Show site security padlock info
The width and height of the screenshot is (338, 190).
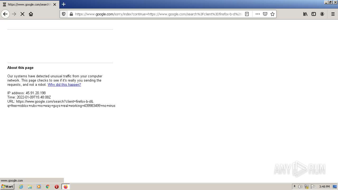(71, 14)
